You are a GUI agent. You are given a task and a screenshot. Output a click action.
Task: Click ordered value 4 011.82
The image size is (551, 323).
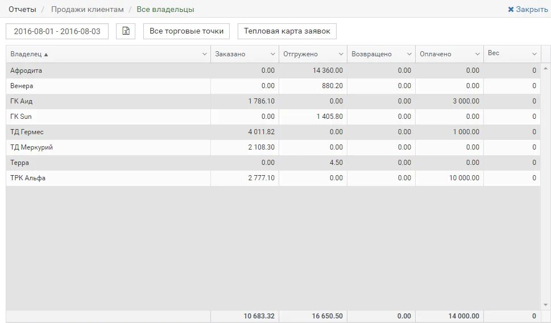point(262,132)
